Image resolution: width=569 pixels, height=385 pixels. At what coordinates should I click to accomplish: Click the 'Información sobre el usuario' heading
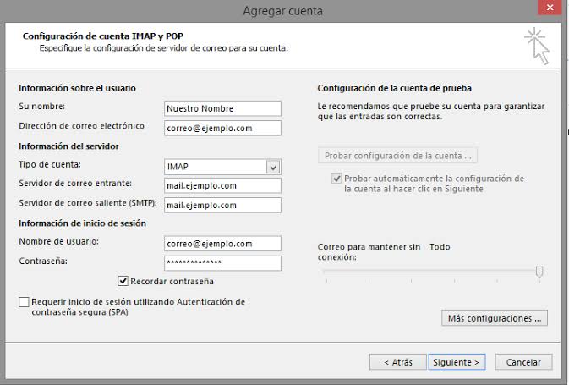pos(77,88)
